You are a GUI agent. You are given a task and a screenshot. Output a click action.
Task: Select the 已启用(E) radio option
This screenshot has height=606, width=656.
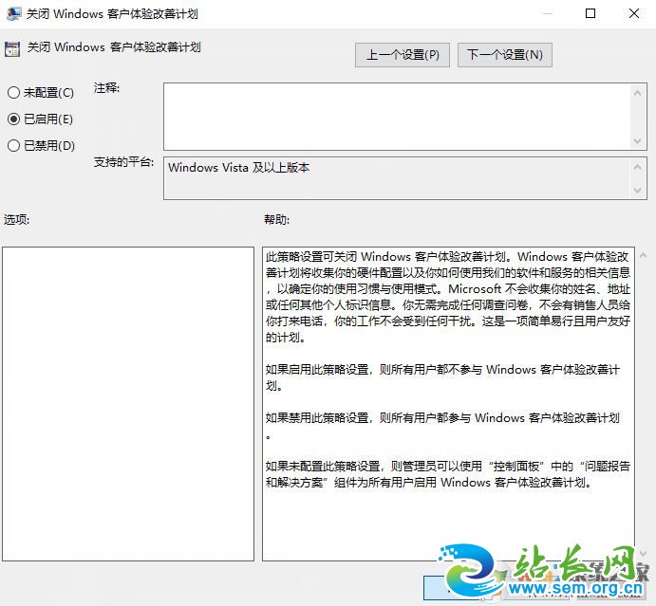point(40,119)
